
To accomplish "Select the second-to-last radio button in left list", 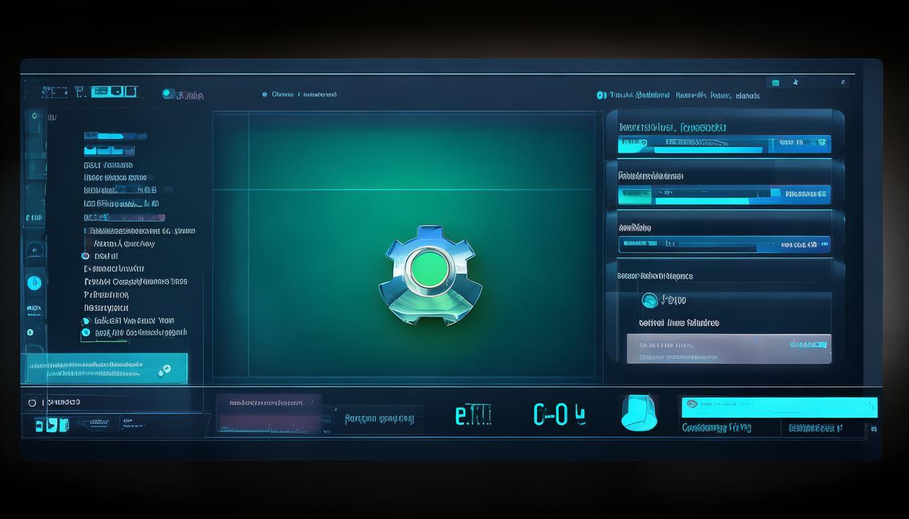I will coord(86,321).
